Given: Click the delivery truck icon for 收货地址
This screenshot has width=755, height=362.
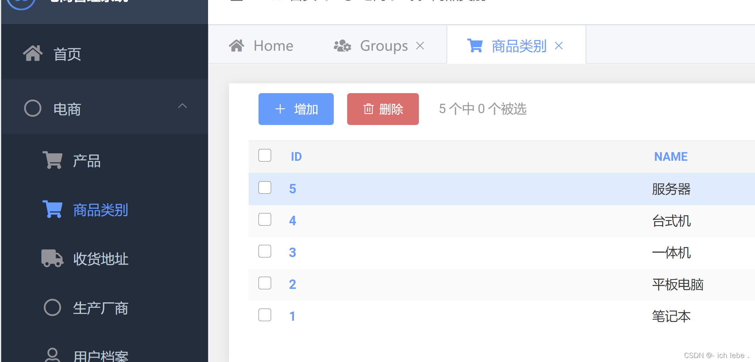Looking at the screenshot, I should pos(52,258).
